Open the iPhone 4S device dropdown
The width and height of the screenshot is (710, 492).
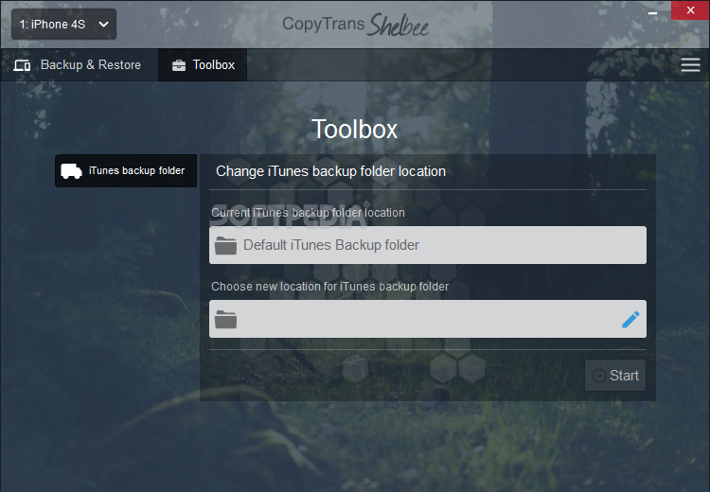pyautogui.click(x=63, y=24)
